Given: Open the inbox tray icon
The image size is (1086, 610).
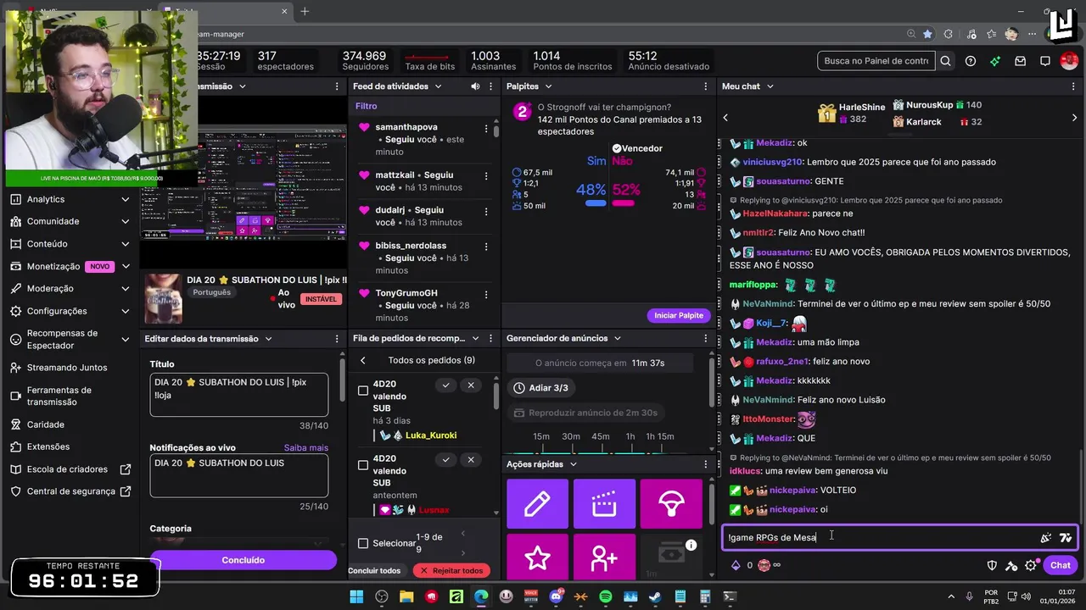Looking at the screenshot, I should point(1021,61).
